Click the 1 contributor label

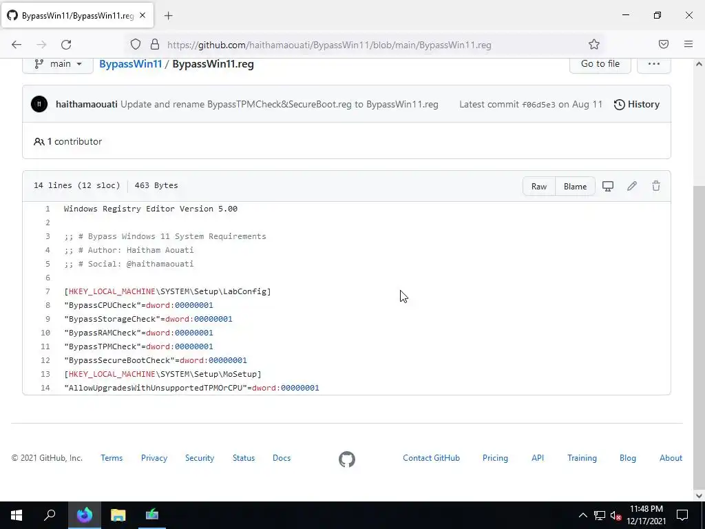(x=67, y=141)
